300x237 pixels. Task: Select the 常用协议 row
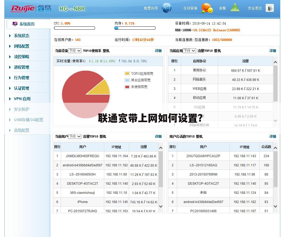(221, 70)
